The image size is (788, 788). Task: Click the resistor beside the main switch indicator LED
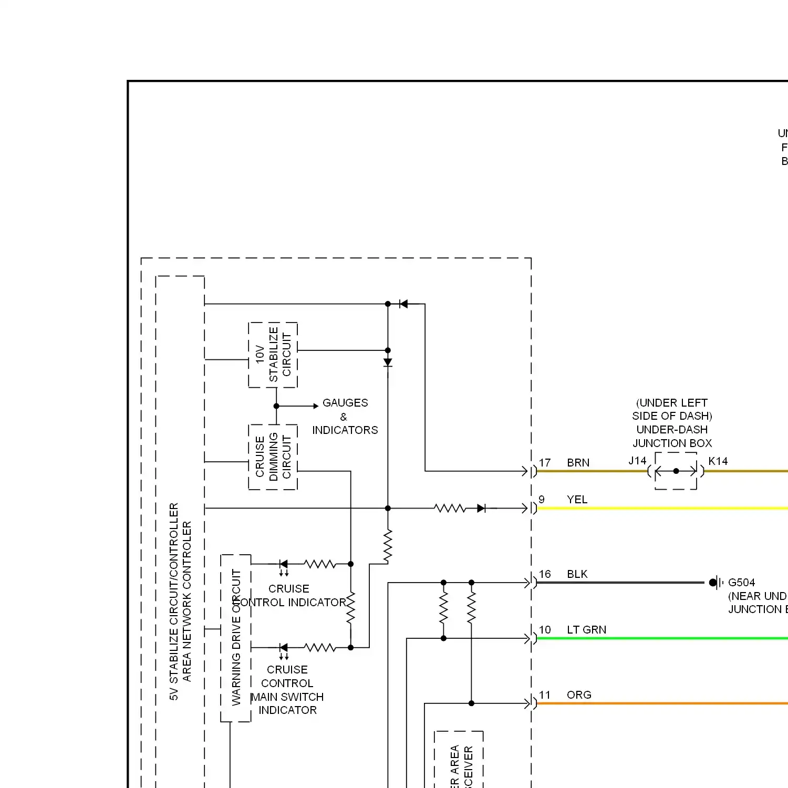[x=320, y=648]
